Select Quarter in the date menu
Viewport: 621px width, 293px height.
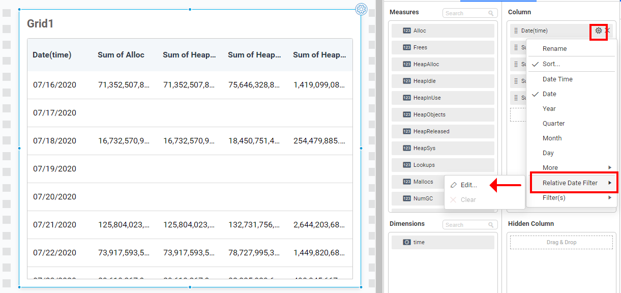coord(553,124)
